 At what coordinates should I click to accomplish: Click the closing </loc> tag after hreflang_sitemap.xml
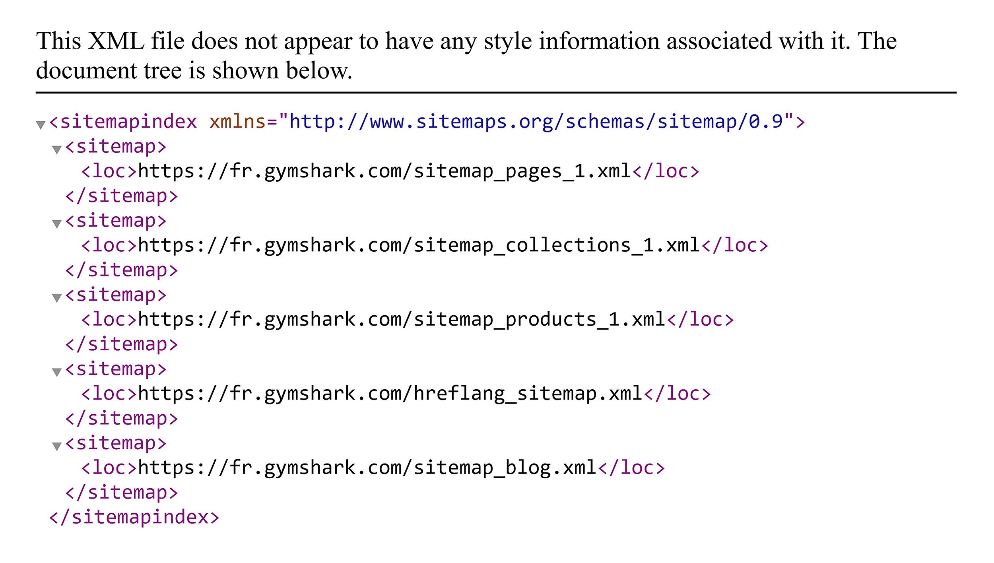pyautogui.click(x=677, y=394)
